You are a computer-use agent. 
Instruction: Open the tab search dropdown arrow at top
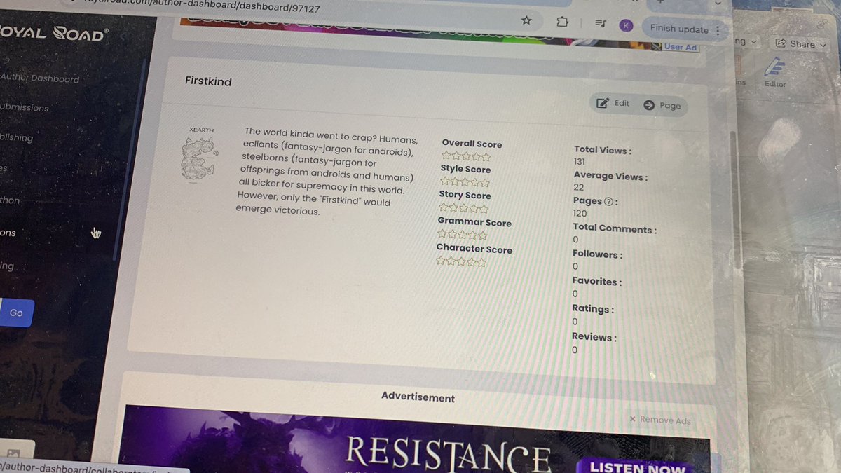(x=717, y=4)
